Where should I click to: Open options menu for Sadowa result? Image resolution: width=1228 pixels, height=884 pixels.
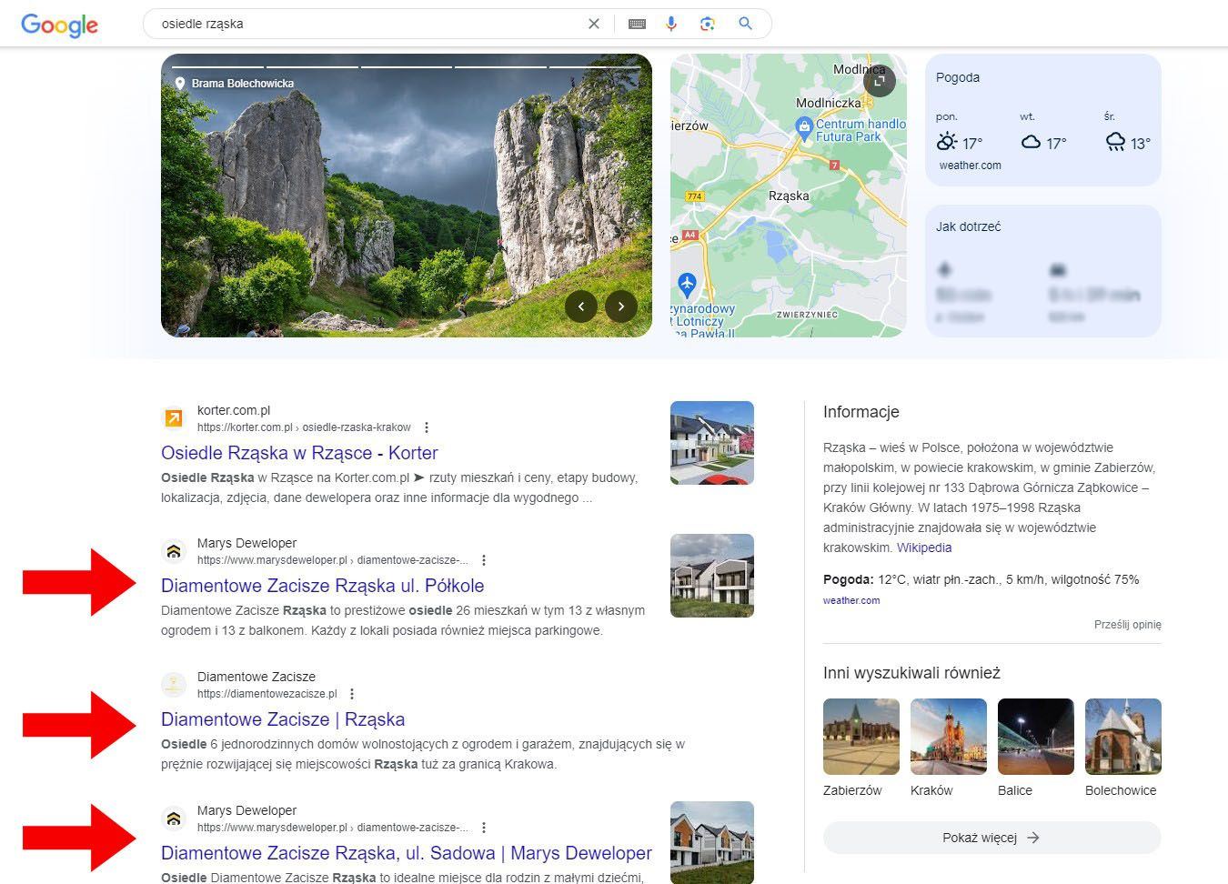(484, 828)
